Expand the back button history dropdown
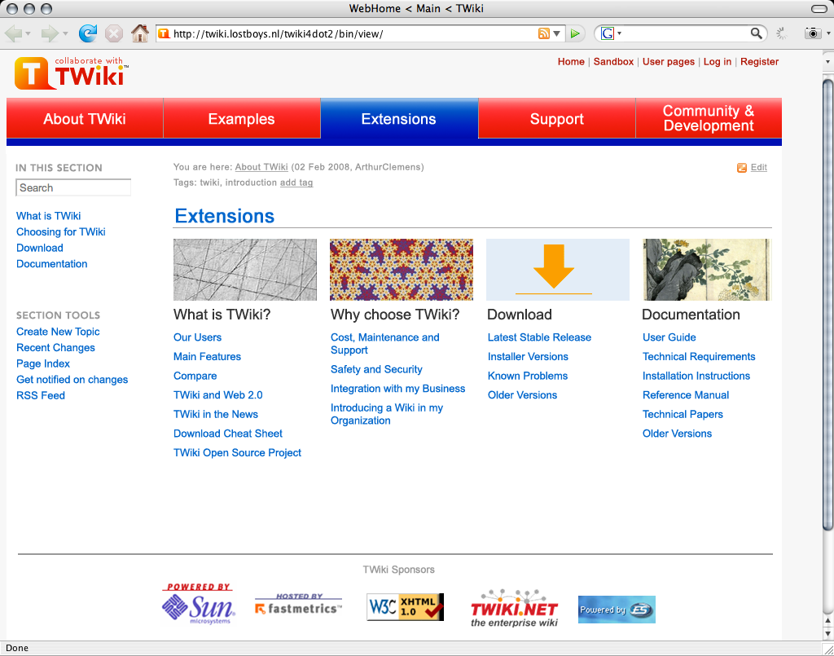This screenshot has height=656, width=834. point(29,33)
